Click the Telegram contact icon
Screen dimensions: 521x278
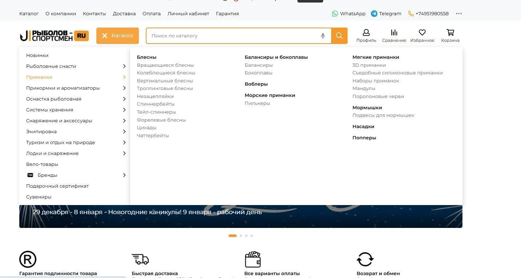(x=374, y=13)
